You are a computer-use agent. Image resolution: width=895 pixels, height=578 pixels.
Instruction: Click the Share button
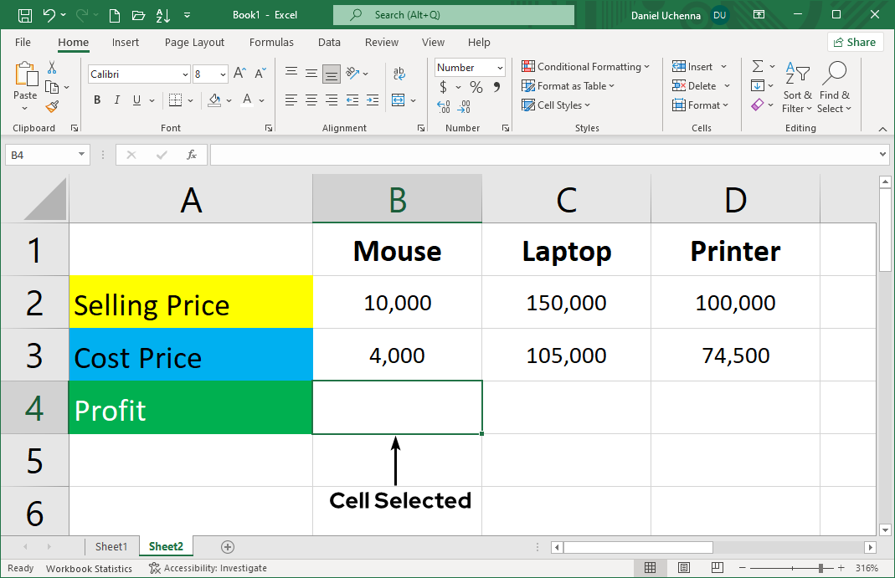pos(855,42)
